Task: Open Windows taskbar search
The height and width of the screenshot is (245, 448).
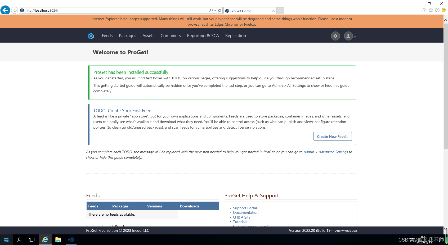Action: [19, 240]
